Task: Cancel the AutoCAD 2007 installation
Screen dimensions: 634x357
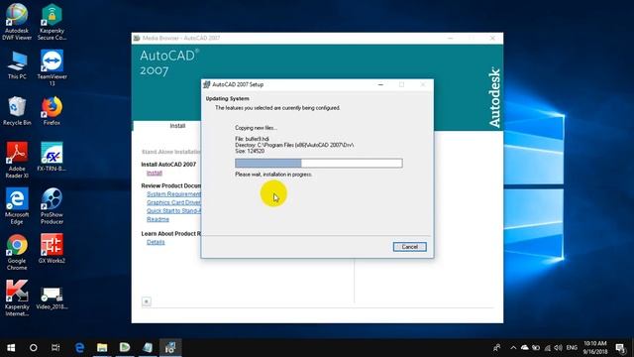Action: (409, 247)
